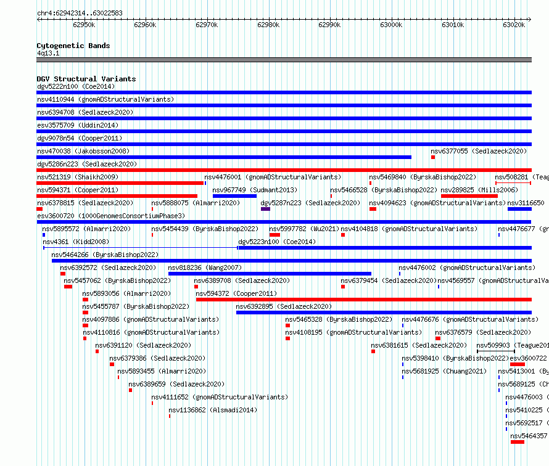
Task: Click nsv5457062 (ByrskaBishop2022) red marker
Action: (x=68, y=287)
